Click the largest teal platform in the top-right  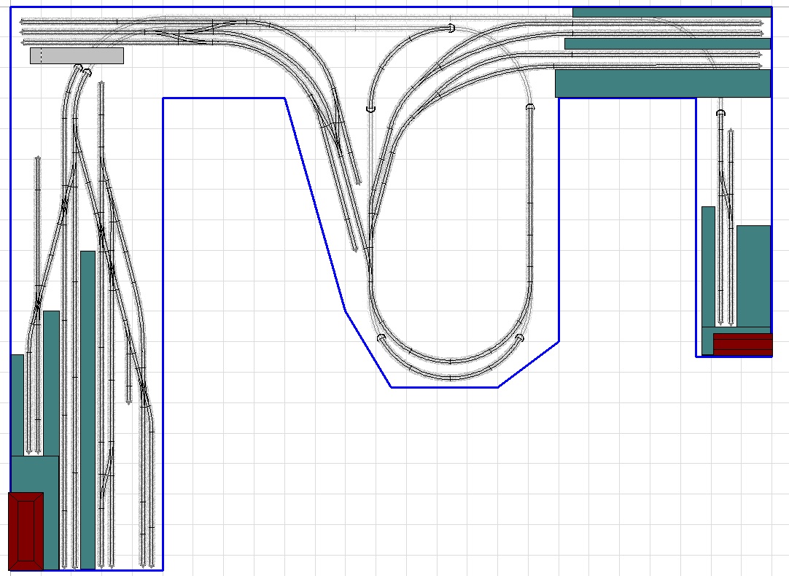pyautogui.click(x=662, y=84)
